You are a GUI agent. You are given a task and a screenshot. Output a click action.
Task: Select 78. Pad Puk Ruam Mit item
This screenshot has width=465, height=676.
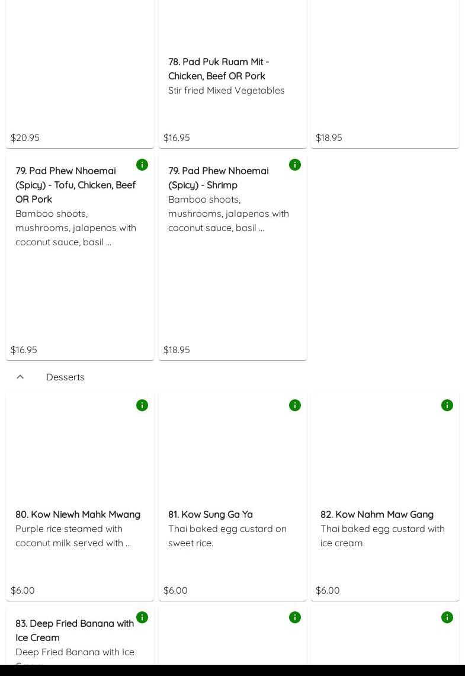point(218,69)
